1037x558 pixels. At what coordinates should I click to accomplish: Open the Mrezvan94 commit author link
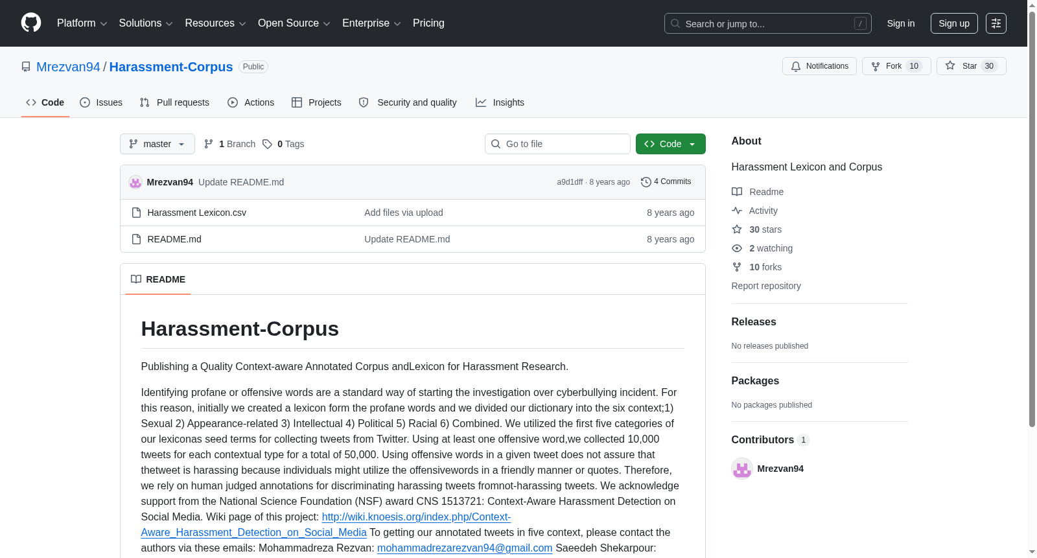170,182
